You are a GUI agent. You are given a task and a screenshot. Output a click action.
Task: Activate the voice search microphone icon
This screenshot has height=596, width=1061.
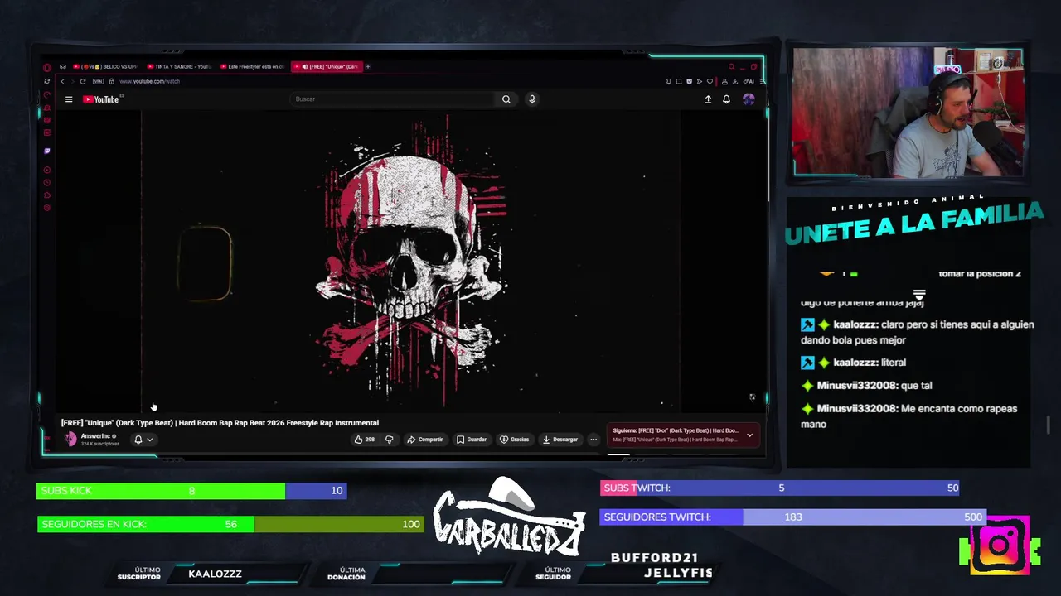coord(532,99)
